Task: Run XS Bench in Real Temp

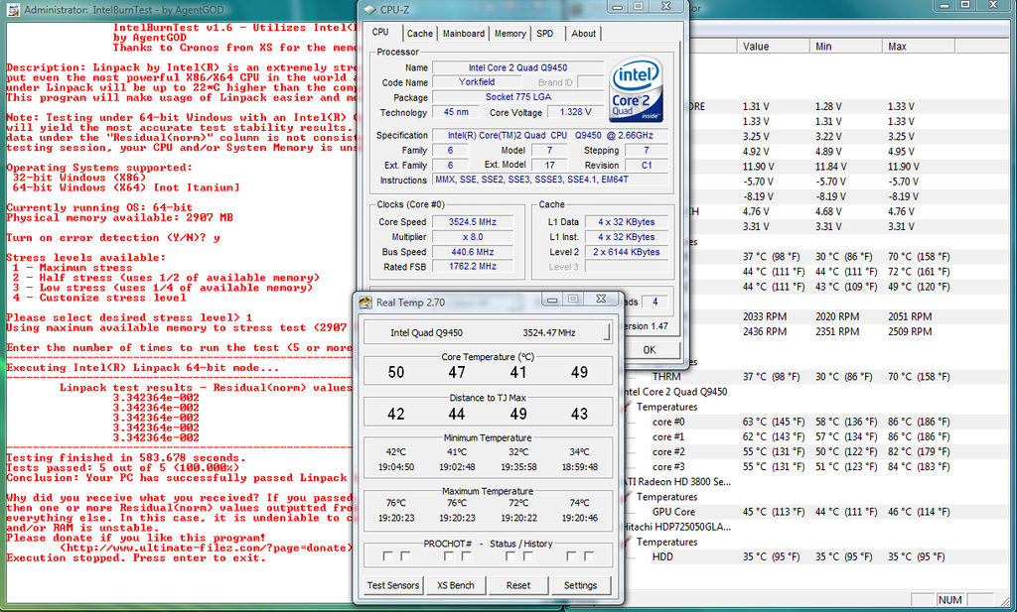Action: coord(455,585)
